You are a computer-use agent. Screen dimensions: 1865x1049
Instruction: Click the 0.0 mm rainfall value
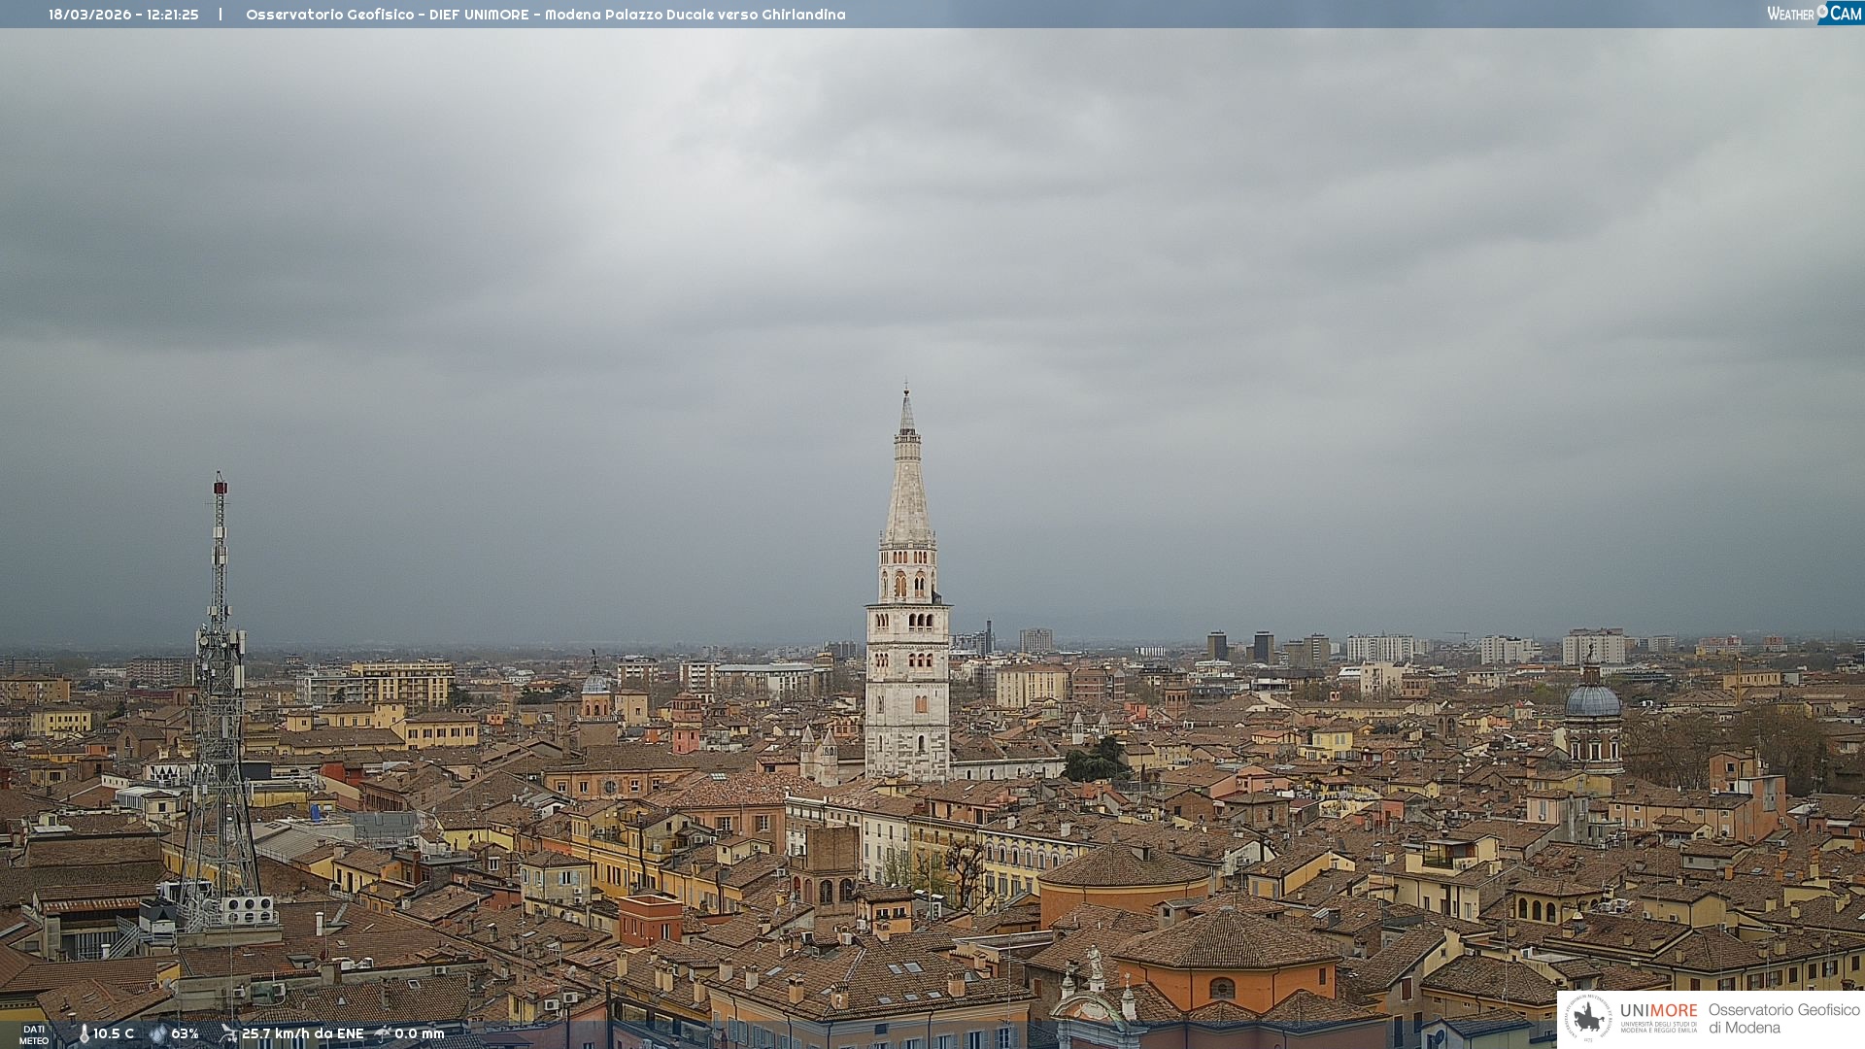pos(419,1033)
